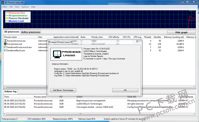Click the Visit Bitsum Technologies button
The height and width of the screenshot is (122, 199).
pos(63,90)
